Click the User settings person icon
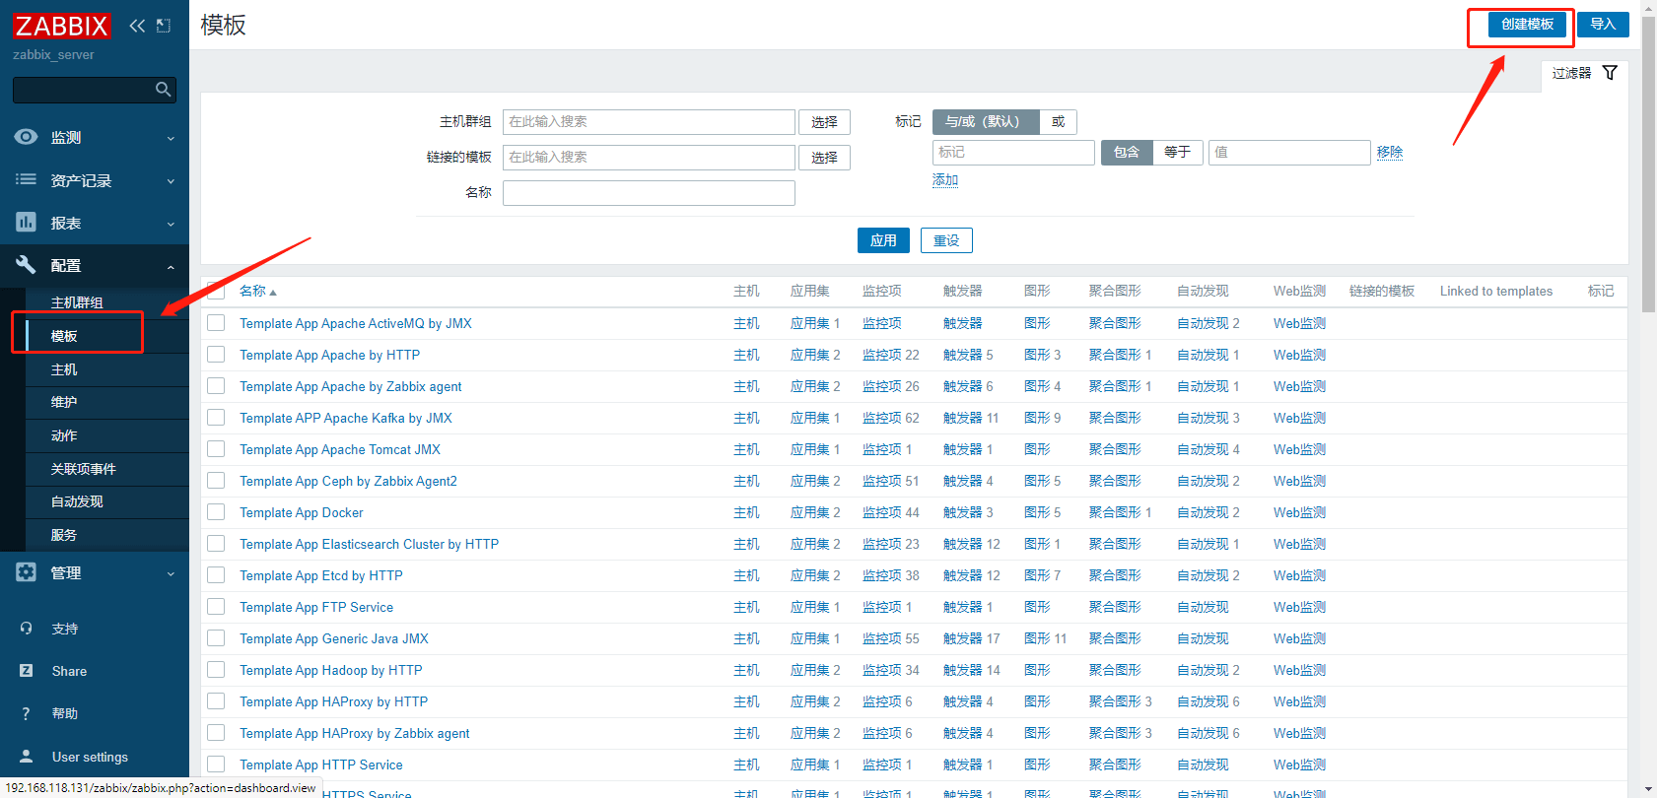The height and width of the screenshot is (798, 1657). pyautogui.click(x=26, y=757)
